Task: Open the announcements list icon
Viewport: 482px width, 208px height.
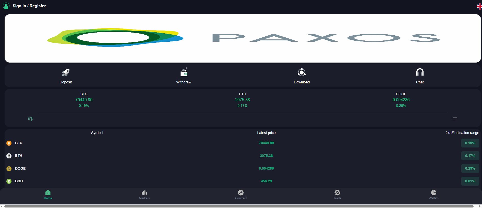Action: (455, 119)
